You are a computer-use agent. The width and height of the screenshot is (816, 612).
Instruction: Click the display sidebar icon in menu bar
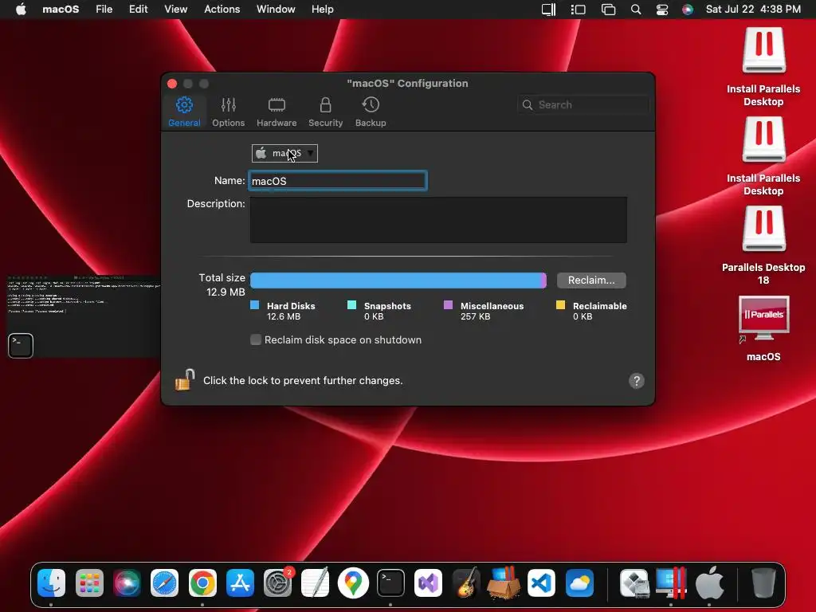pos(548,10)
